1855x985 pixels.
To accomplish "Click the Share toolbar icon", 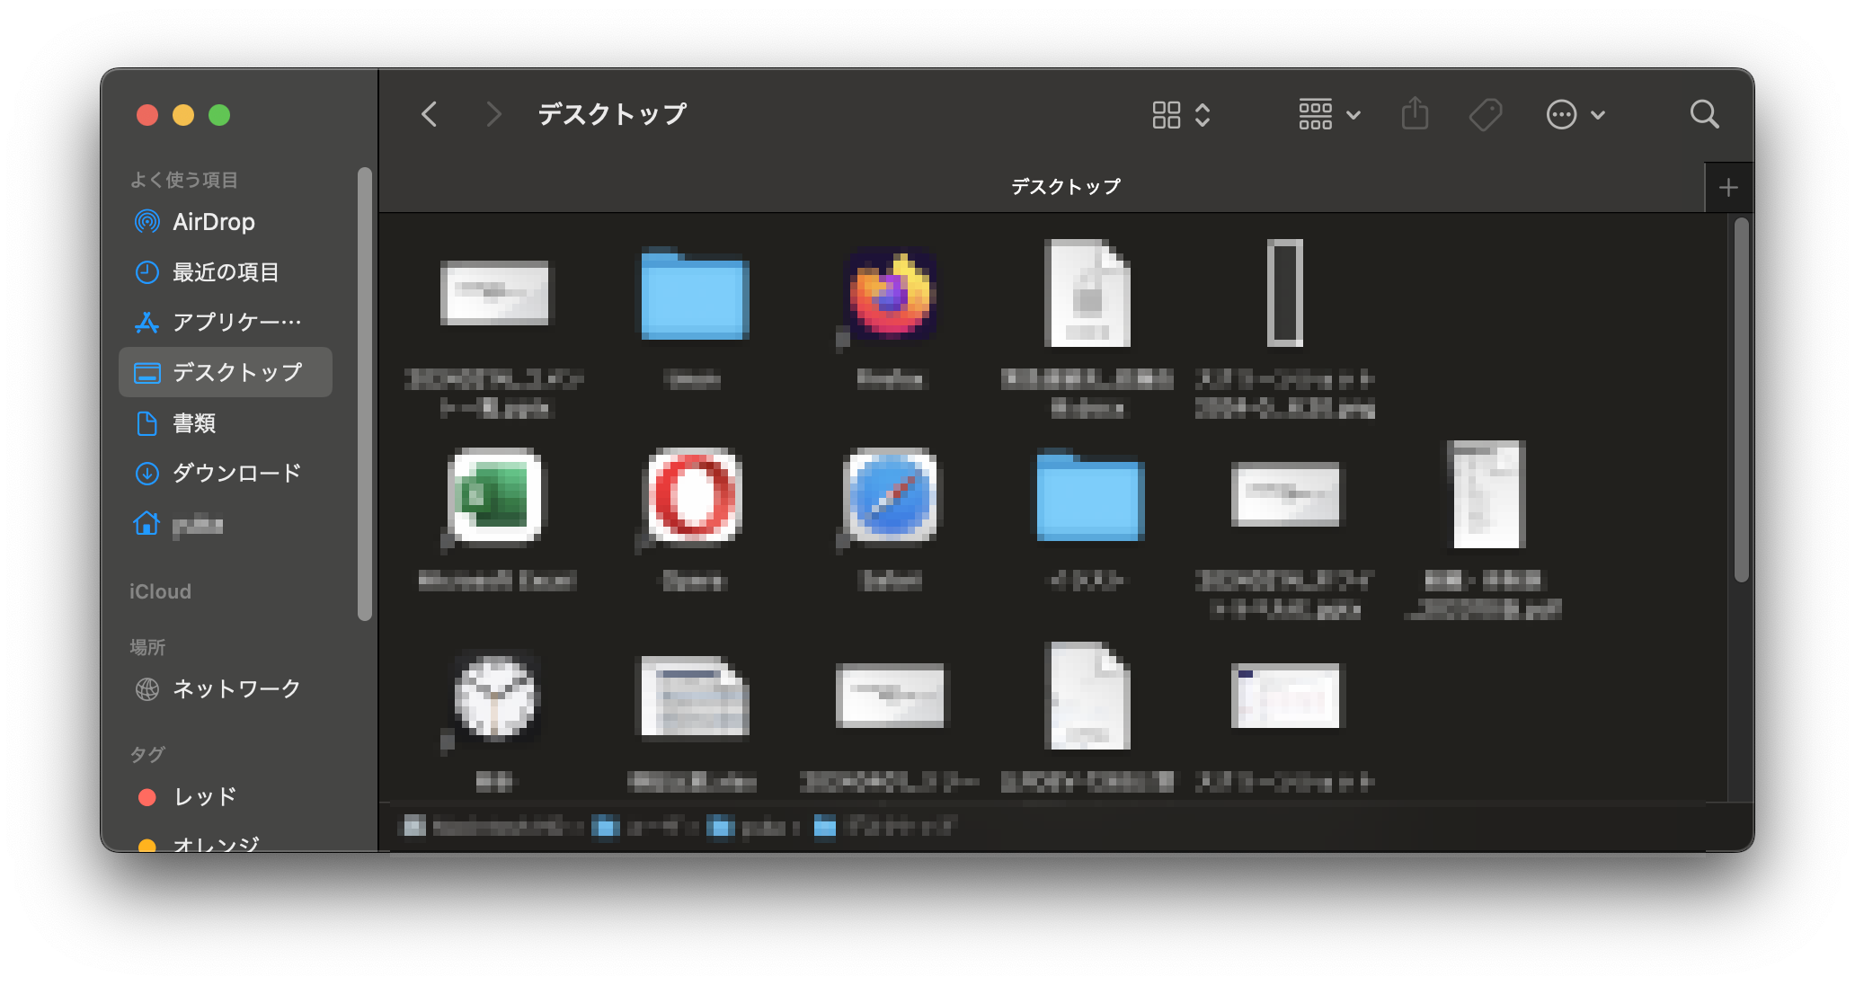I will point(1415,114).
